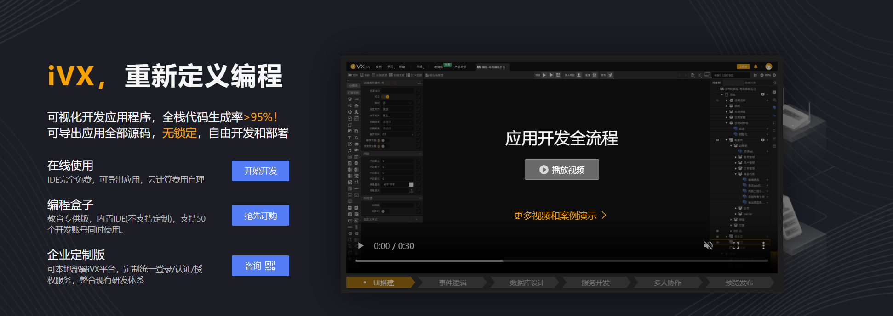Click the 0:00 / 0:30 time display

click(x=394, y=246)
